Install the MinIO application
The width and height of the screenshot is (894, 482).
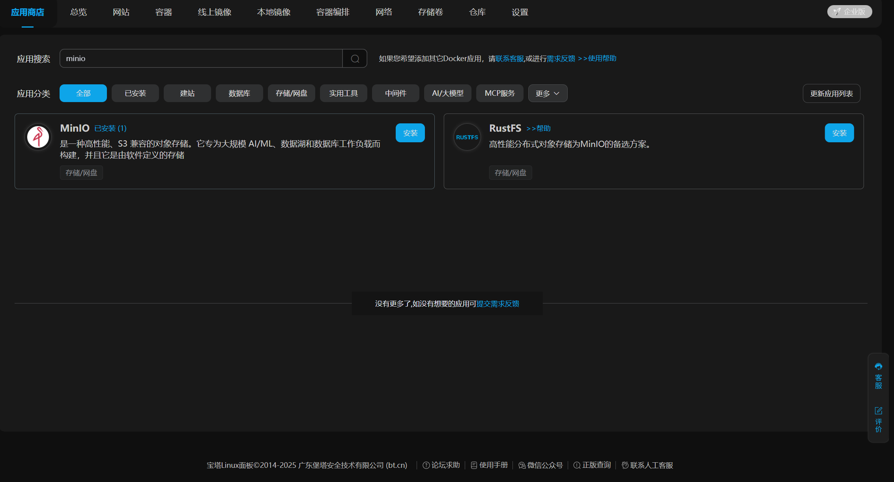coord(410,133)
